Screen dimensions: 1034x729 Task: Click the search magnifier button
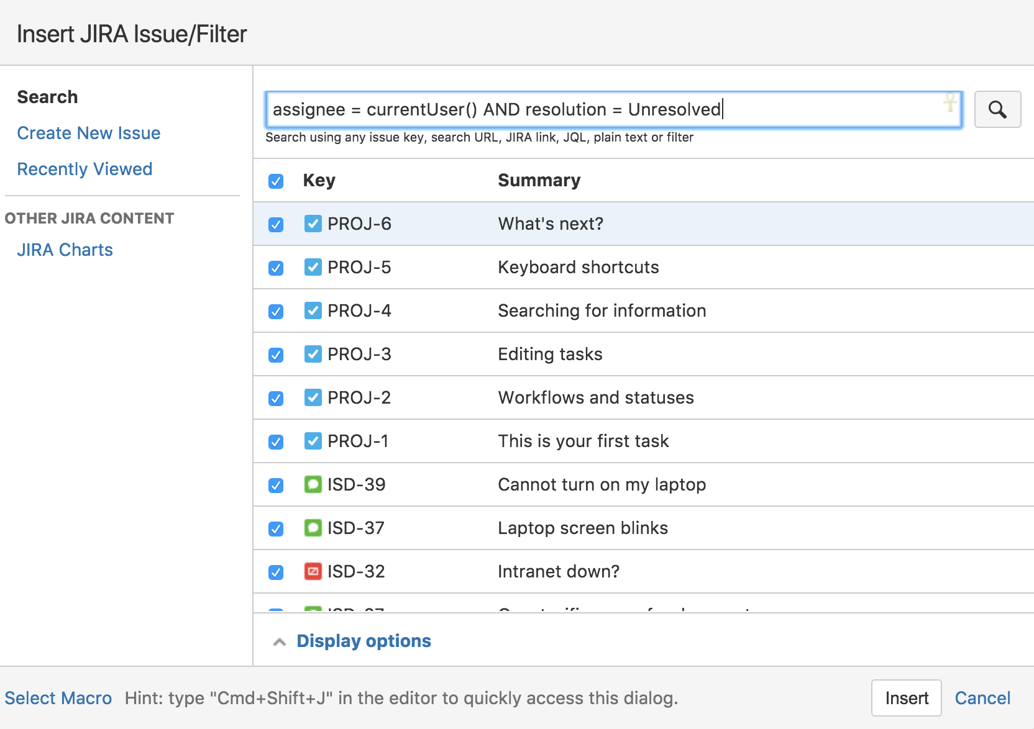click(x=997, y=109)
